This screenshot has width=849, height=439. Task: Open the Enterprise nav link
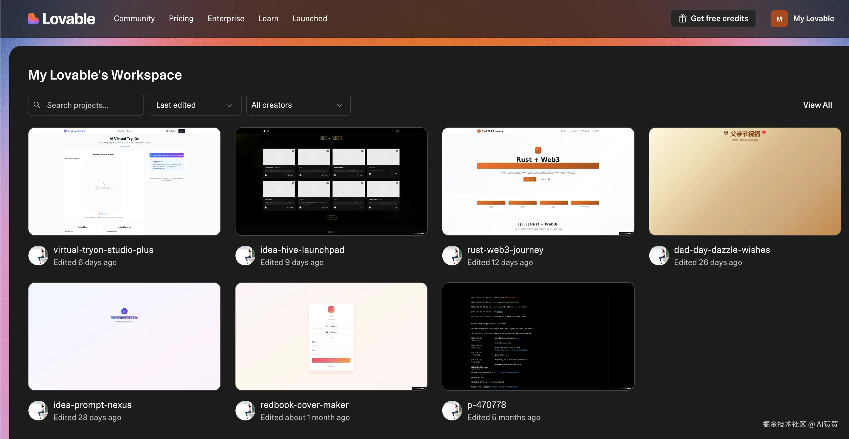[x=226, y=19]
